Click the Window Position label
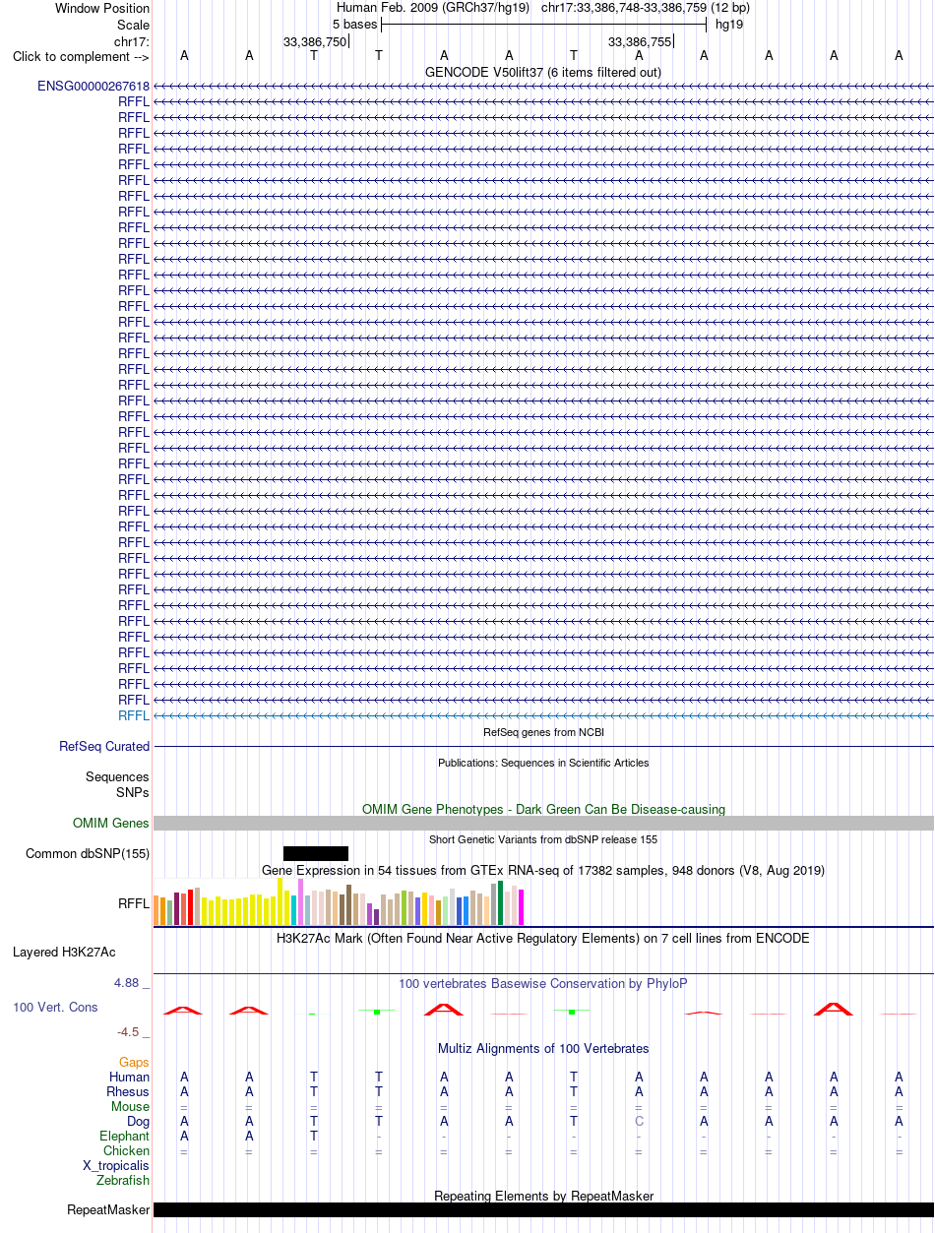This screenshot has height=1233, width=935. coord(102,8)
